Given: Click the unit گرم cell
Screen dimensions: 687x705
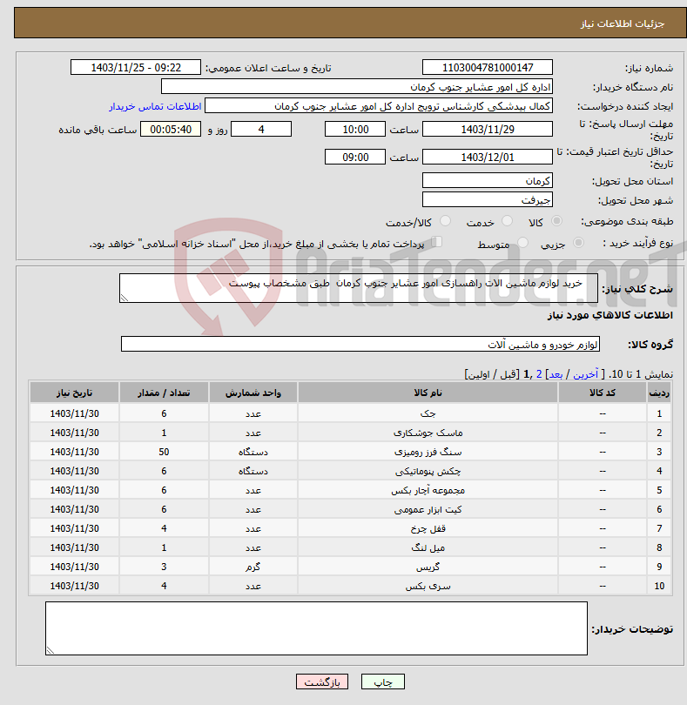Looking at the screenshot, I should (x=253, y=567).
